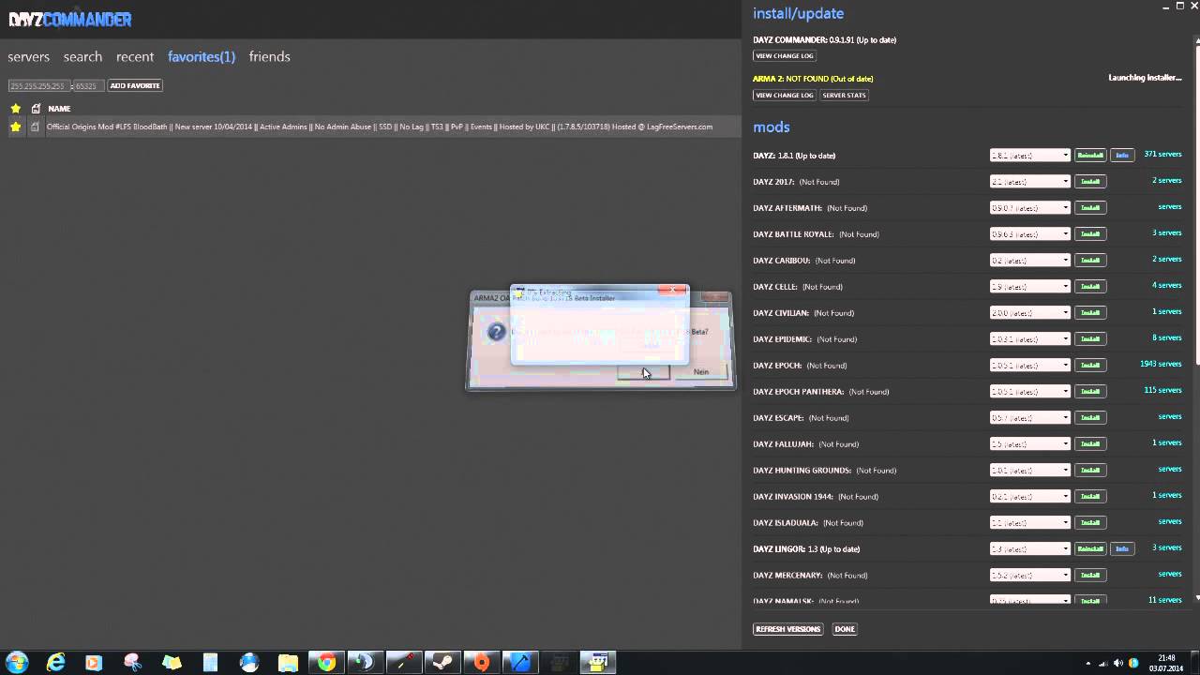This screenshot has width=1200, height=675.
Task: Click the confirm button left of Nein
Action: coord(643,372)
